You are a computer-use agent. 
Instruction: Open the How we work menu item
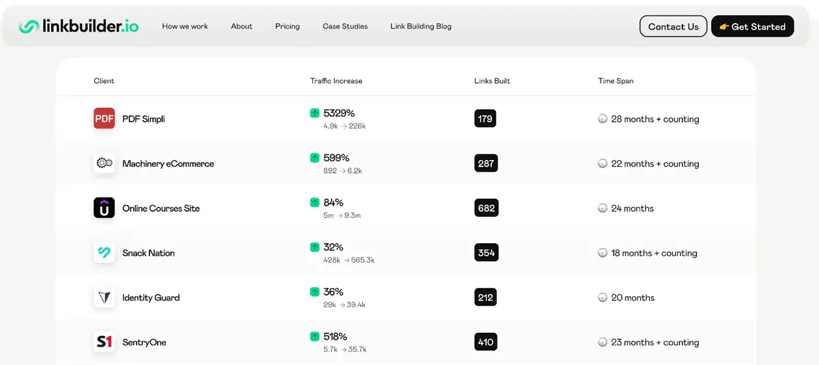tap(185, 27)
